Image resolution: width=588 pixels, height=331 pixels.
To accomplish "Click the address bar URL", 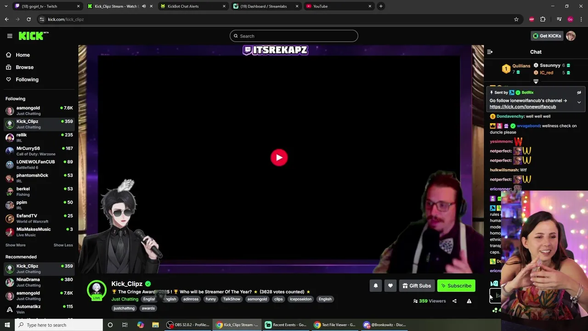I will tap(66, 19).
